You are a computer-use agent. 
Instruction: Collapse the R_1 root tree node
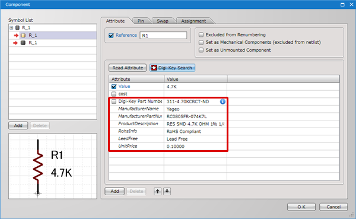click(11, 28)
